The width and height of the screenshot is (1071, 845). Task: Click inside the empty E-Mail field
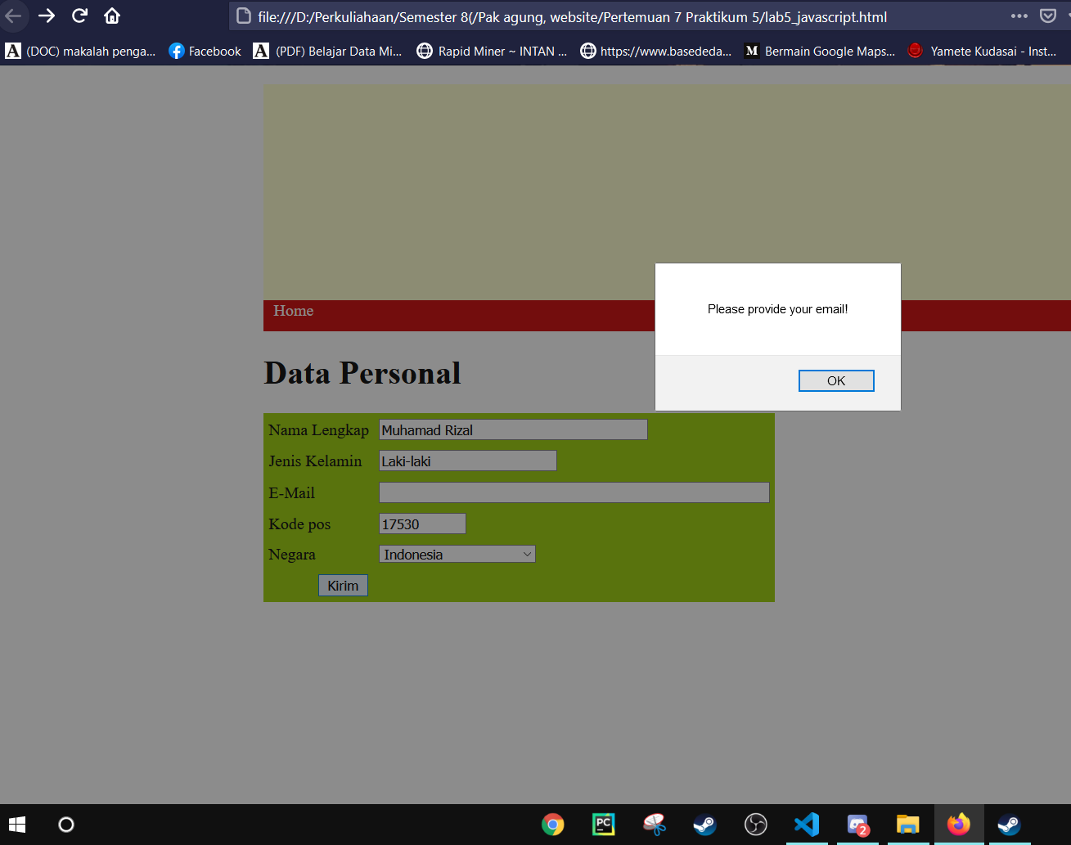(573, 492)
